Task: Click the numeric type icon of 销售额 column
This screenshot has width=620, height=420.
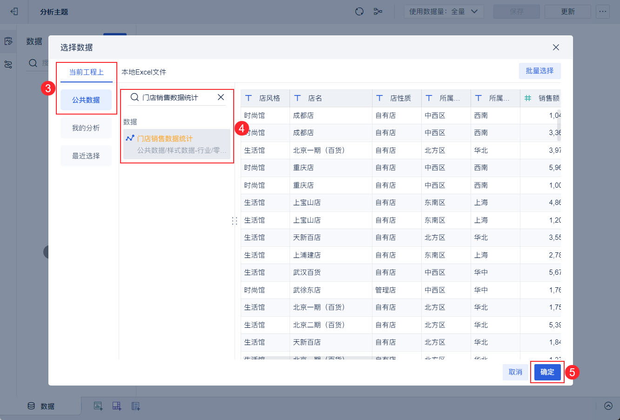Action: click(x=528, y=98)
